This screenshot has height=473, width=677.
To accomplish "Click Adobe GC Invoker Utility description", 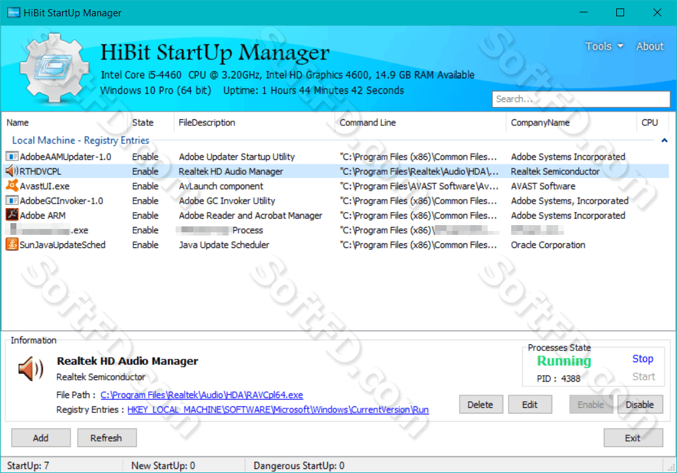I will pyautogui.click(x=227, y=201).
